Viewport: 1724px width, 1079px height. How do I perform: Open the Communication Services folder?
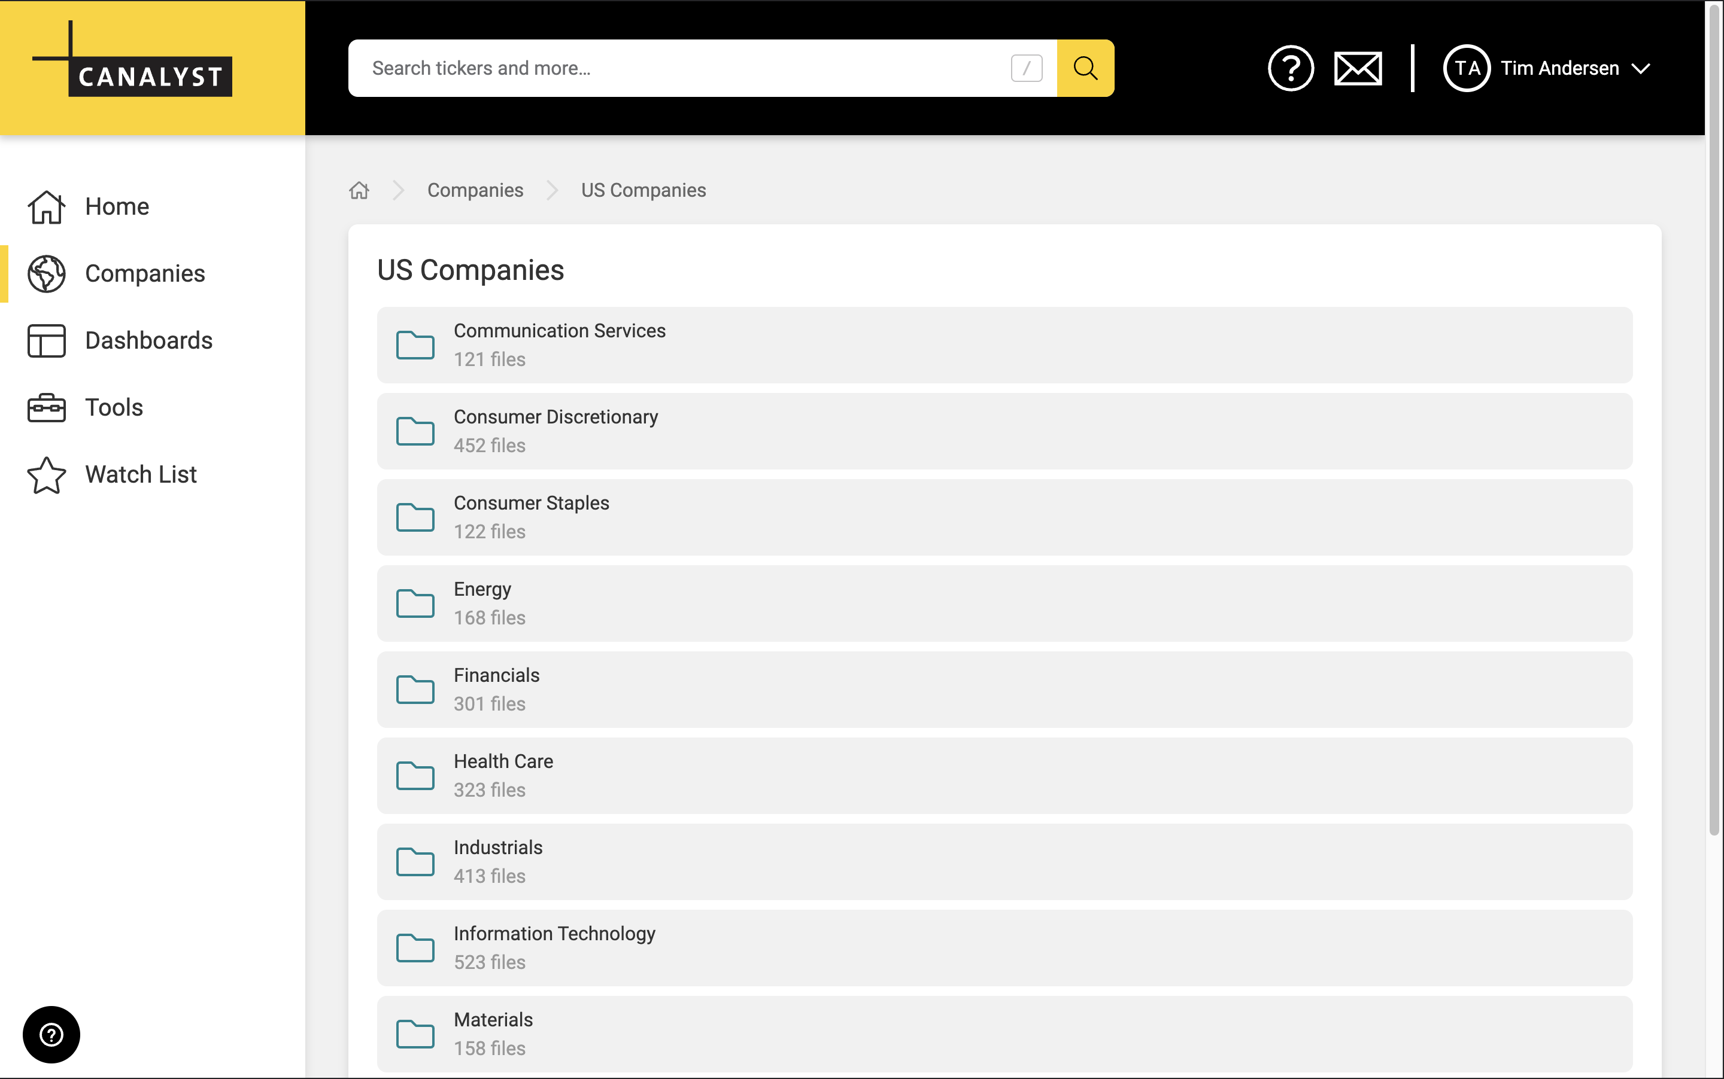coord(559,331)
